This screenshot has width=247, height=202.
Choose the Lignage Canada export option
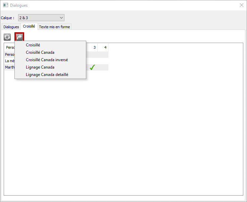point(40,67)
